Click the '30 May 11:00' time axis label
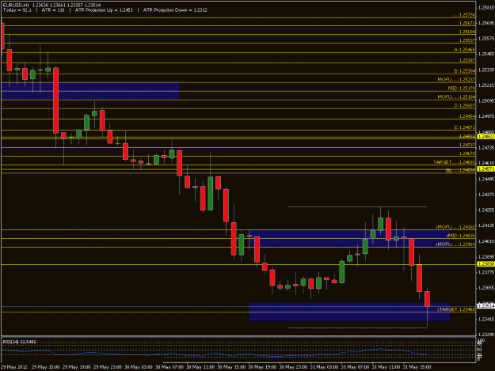The width and height of the screenshot is (495, 371). point(200,367)
